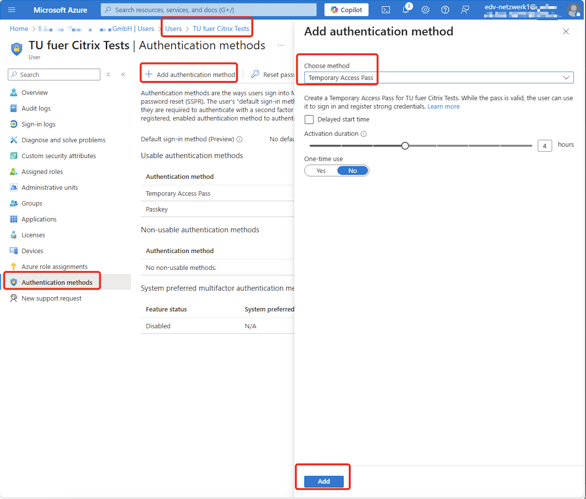The width and height of the screenshot is (586, 499).
Task: Click the hours value field showing 4
Action: pos(545,146)
